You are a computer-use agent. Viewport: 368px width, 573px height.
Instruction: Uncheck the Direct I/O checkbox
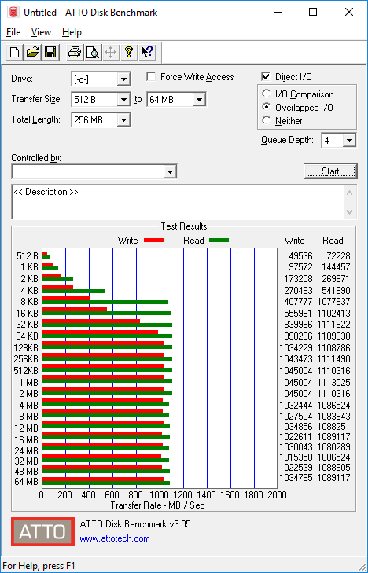pyautogui.click(x=266, y=77)
